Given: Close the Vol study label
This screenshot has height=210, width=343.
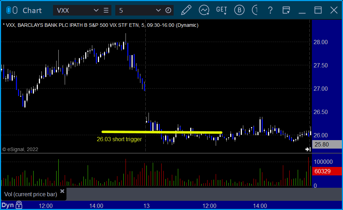Looking at the screenshot, I should 62,191.
